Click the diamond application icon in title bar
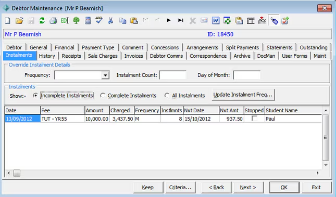This screenshot has height=197, width=336. click(x=6, y=8)
